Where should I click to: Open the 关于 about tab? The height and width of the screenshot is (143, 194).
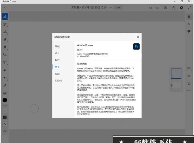57,67
